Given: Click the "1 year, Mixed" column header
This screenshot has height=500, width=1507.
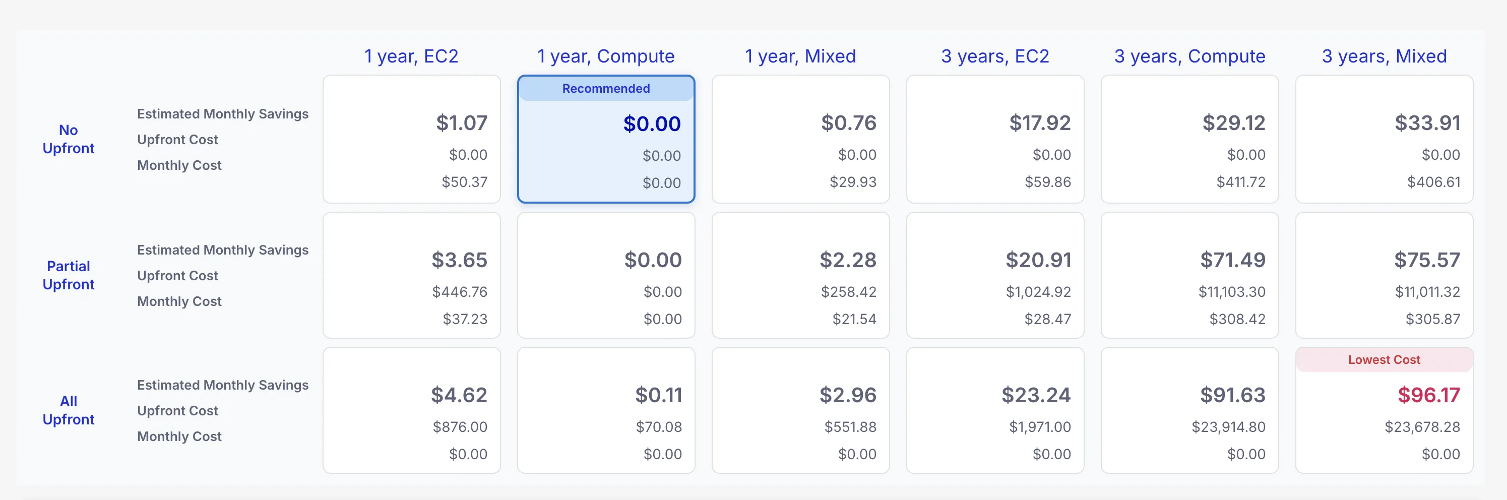Looking at the screenshot, I should 800,56.
